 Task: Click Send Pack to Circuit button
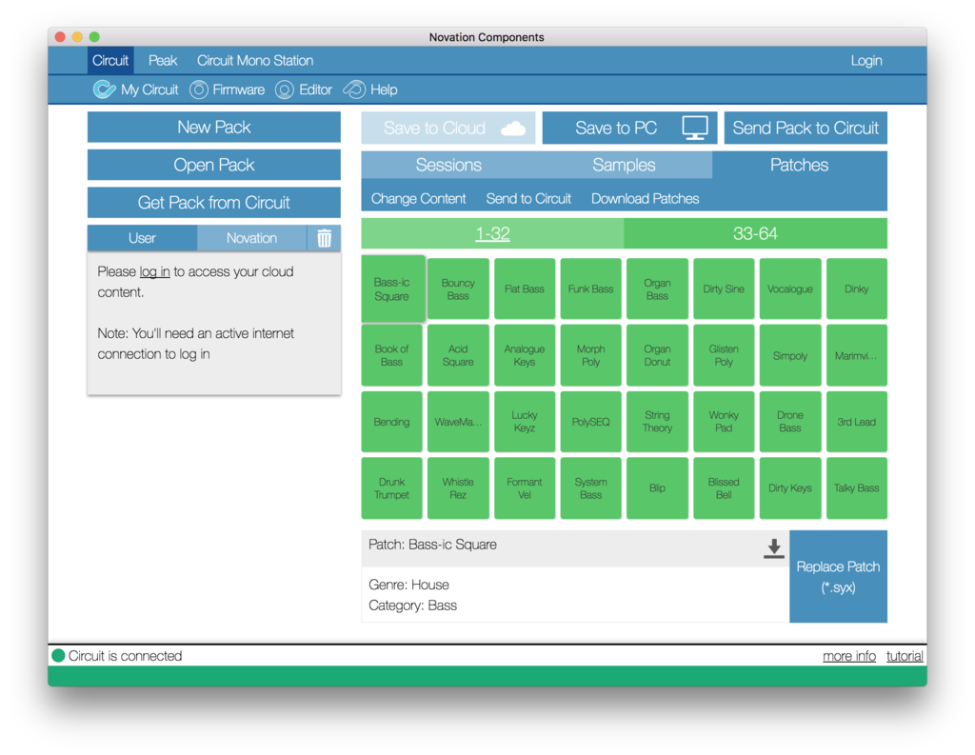coord(806,129)
